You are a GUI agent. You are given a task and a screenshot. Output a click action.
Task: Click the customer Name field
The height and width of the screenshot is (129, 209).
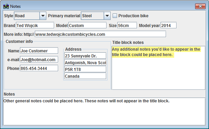click(39, 51)
